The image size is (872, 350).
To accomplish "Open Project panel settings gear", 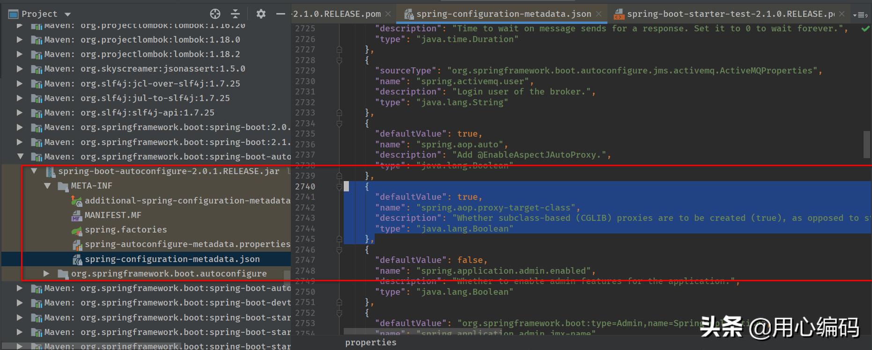I will [261, 14].
